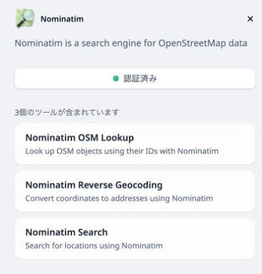Click the Convert coordinates to addresses description
The width and height of the screenshot is (262, 274).
(119, 199)
